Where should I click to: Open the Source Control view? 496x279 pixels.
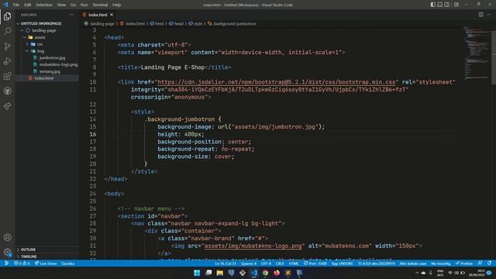(x=7, y=46)
